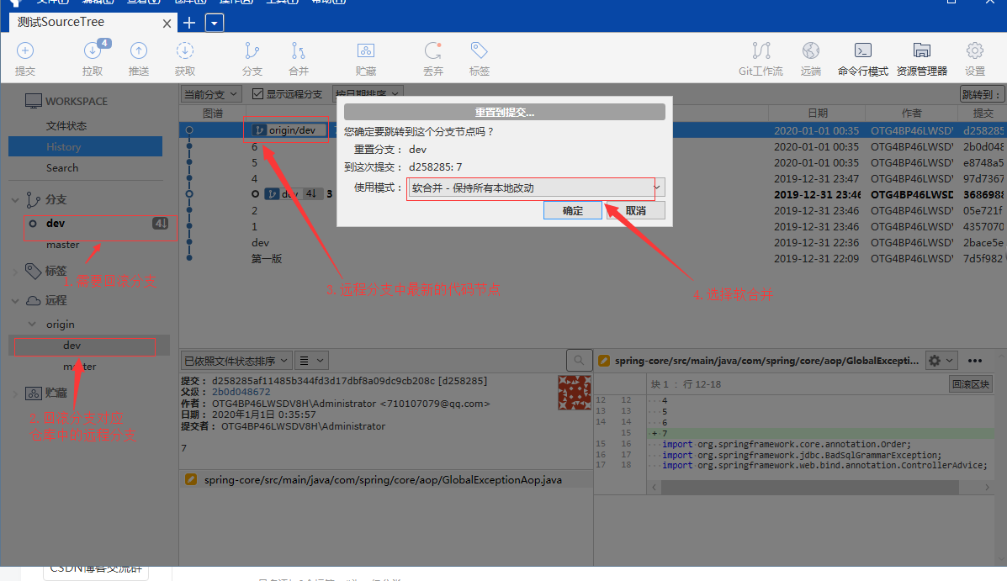
Task: Toggle 显示远程分支 checkbox
Action: pyautogui.click(x=257, y=93)
